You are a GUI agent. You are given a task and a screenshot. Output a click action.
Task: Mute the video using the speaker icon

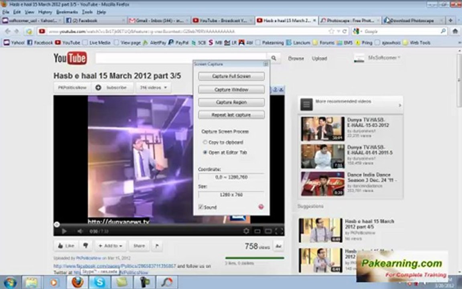79,232
